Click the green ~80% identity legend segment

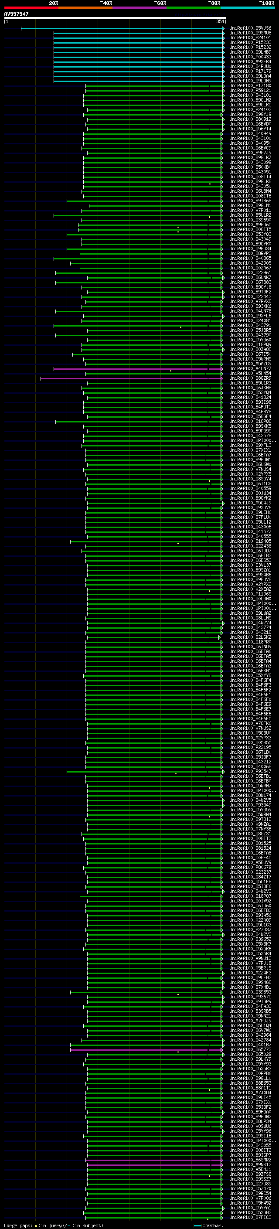point(194,8)
